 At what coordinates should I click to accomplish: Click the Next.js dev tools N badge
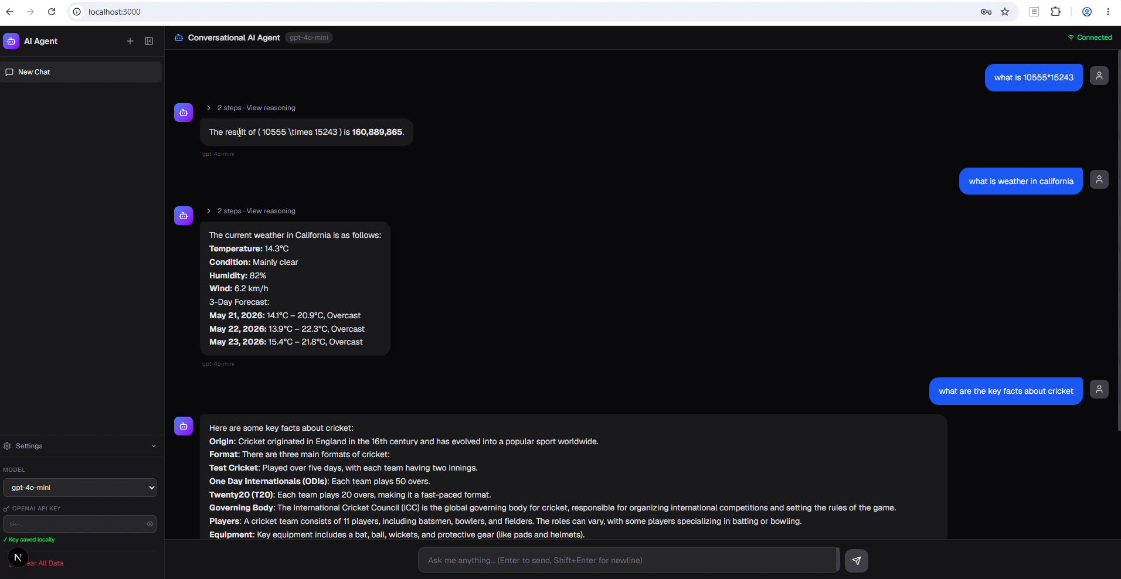pyautogui.click(x=18, y=557)
